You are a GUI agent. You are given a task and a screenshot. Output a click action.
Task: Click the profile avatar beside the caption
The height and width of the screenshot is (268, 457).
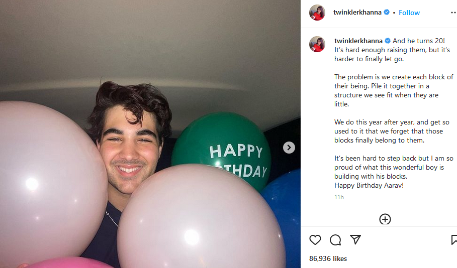[x=317, y=44]
